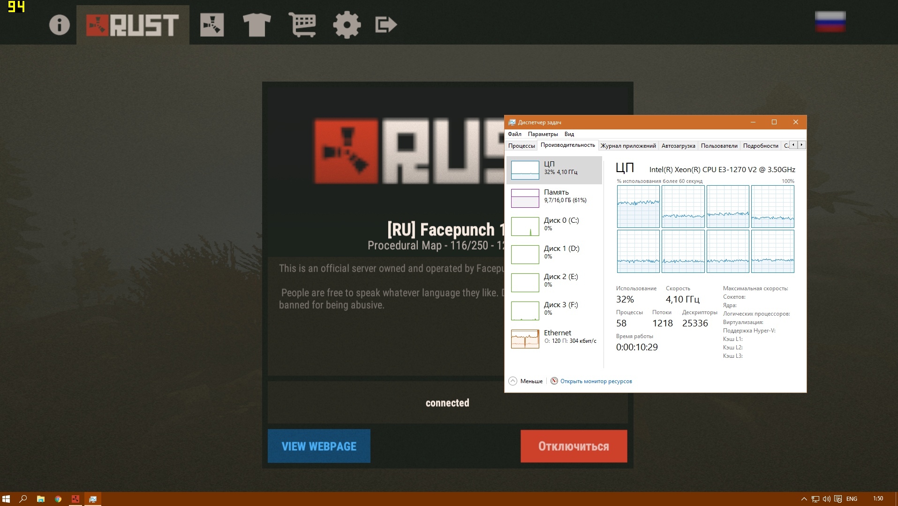Screen dimensions: 898x506
Task: Click the resource monitor icon beside the link
Action: click(554, 381)
